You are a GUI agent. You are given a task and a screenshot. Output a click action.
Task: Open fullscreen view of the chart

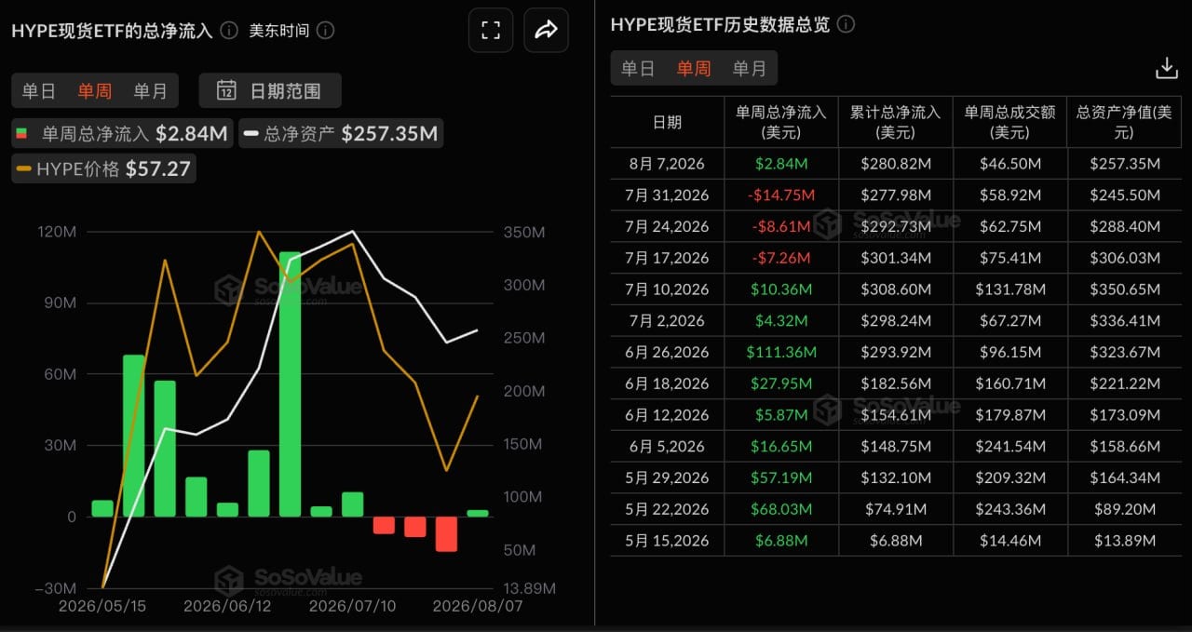pos(491,30)
